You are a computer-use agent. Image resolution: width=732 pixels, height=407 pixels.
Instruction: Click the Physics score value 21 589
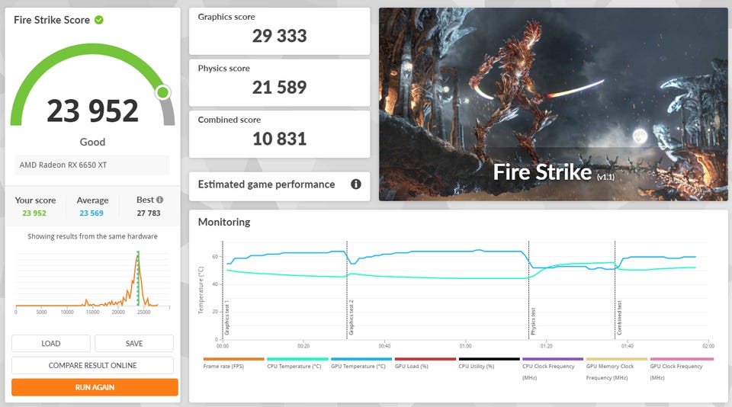click(x=280, y=88)
